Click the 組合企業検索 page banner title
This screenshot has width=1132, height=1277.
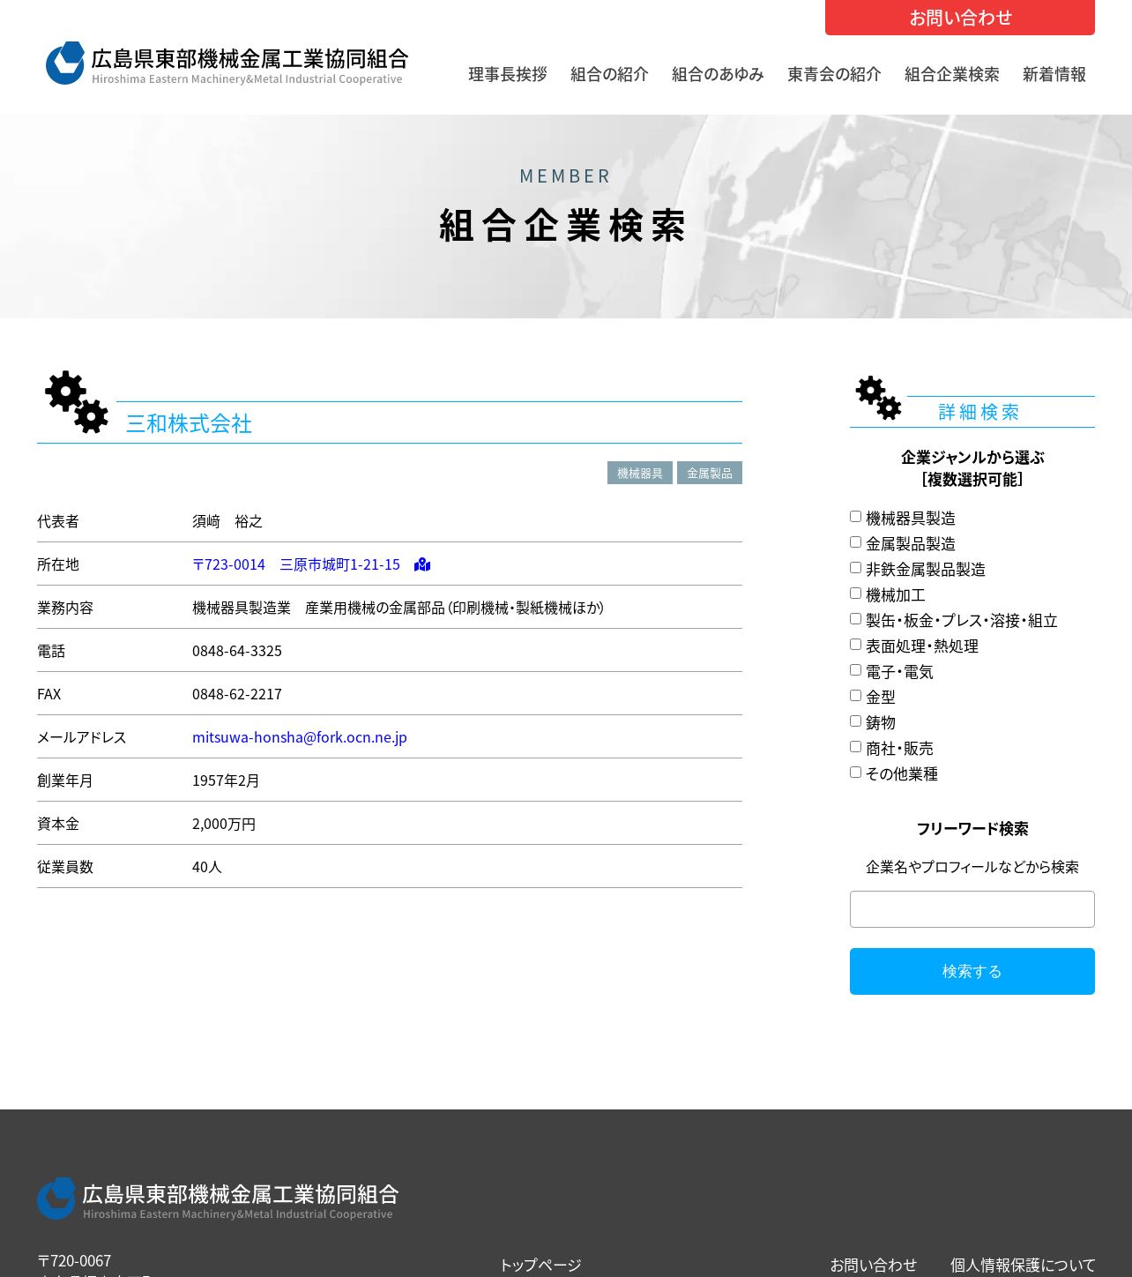pos(564,226)
